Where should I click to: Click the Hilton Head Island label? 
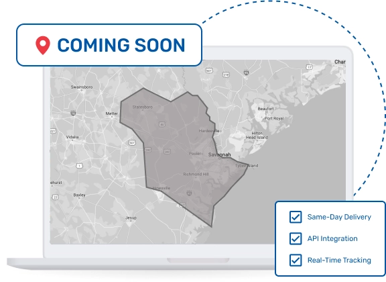click(x=257, y=135)
